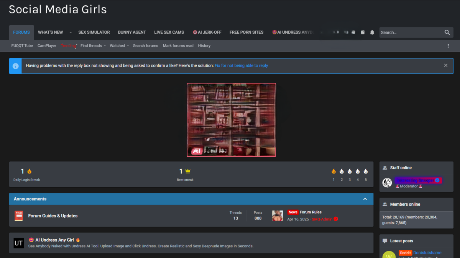Click the magnifier icon in search box
The width and height of the screenshot is (460, 258).
pos(447,32)
